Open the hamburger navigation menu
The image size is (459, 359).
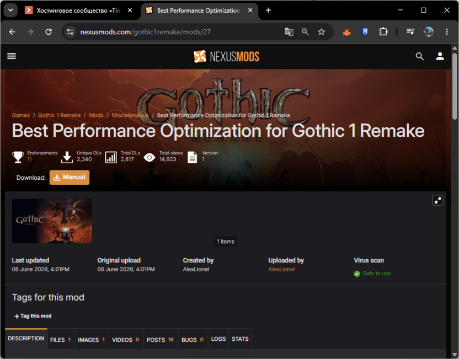[12, 56]
